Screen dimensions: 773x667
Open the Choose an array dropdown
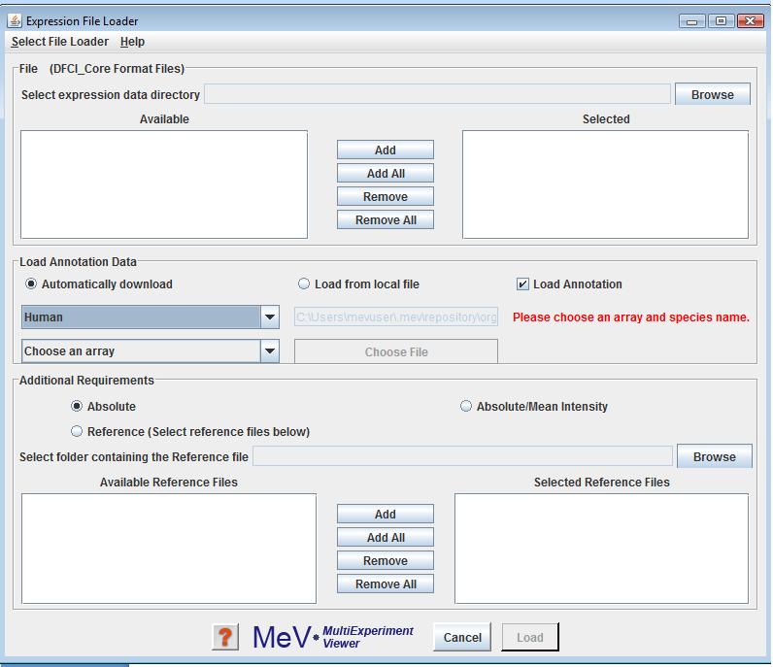point(269,351)
